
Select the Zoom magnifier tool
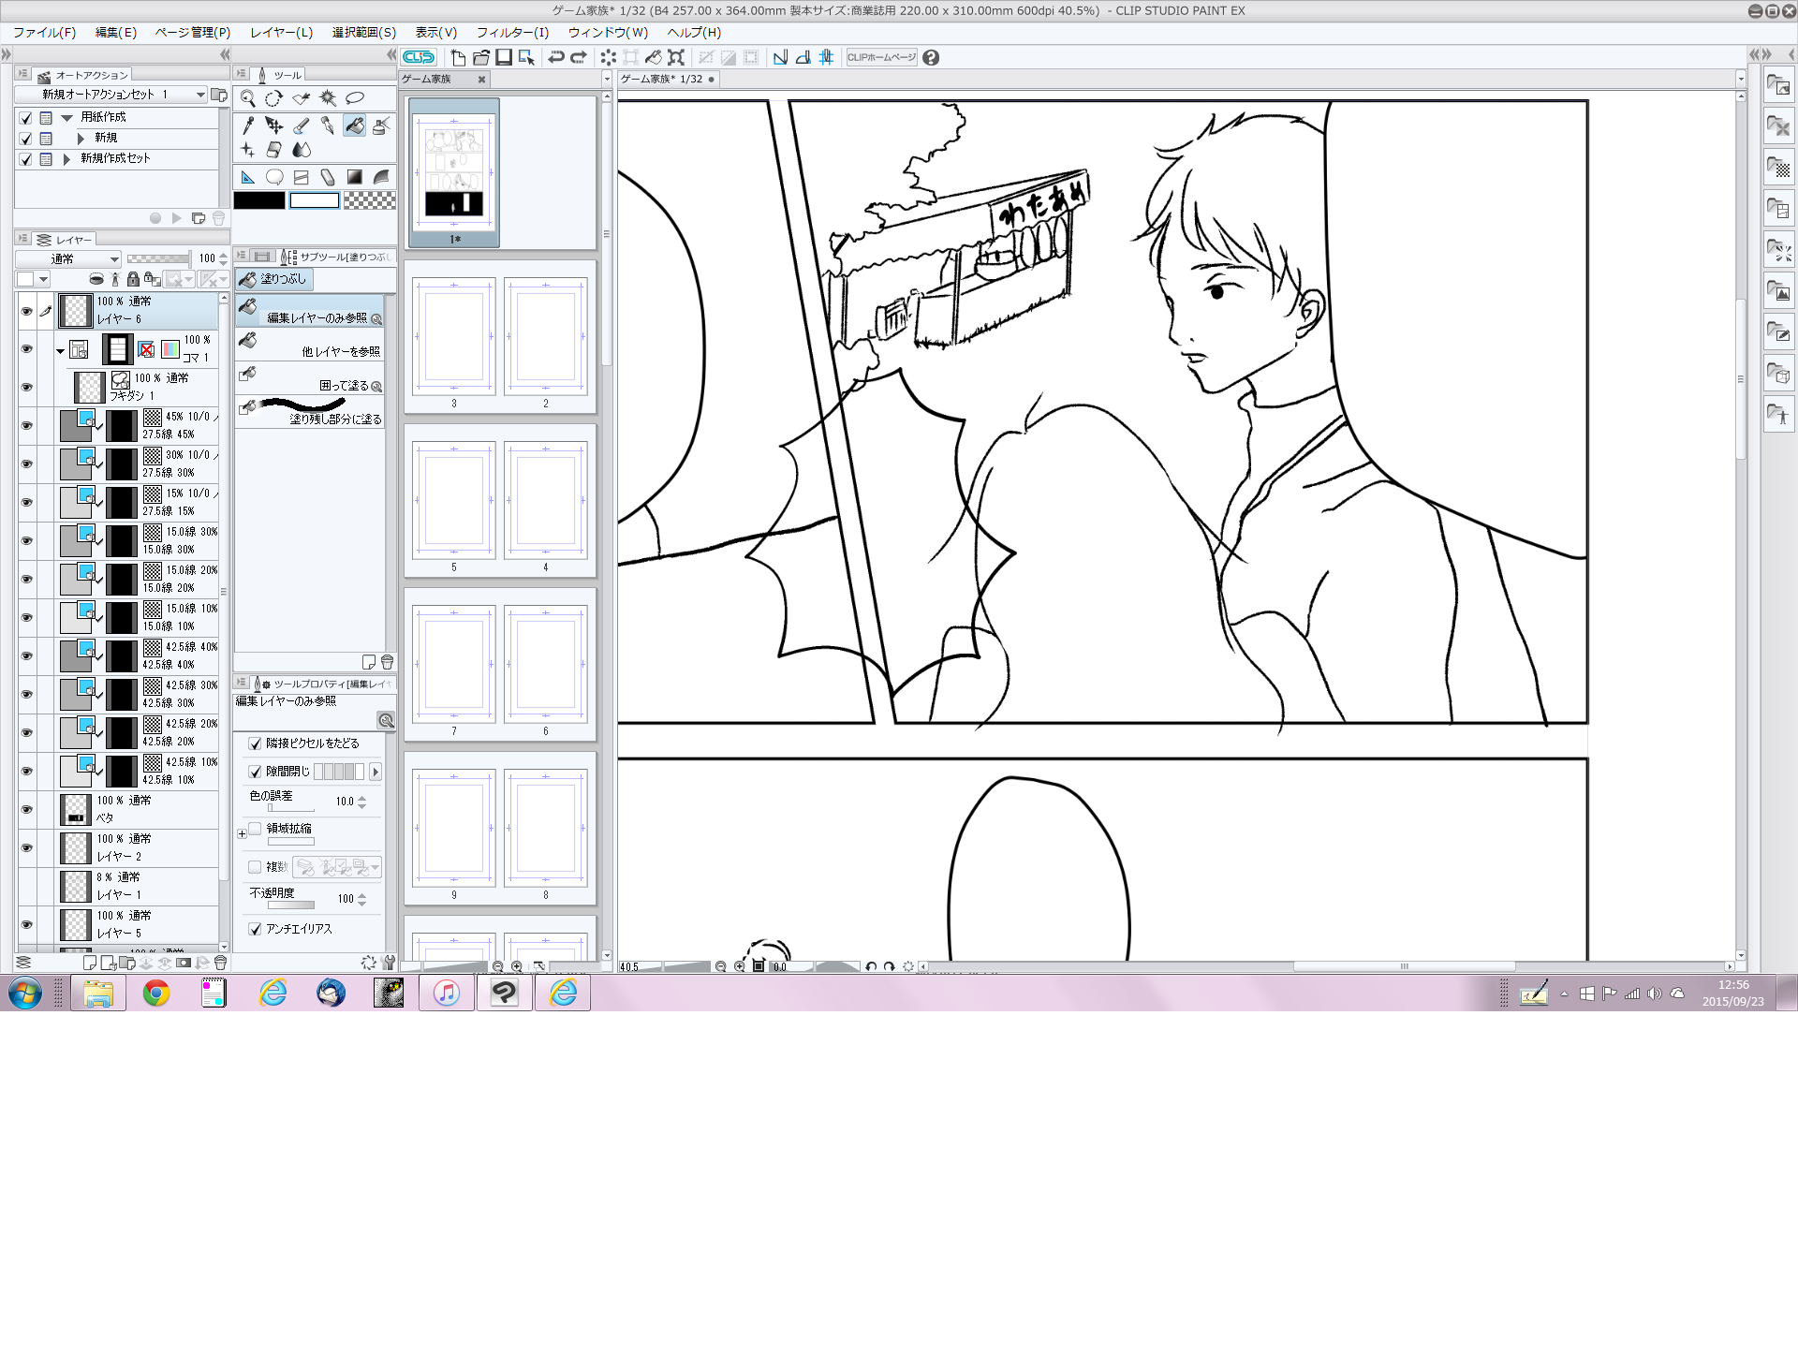tap(248, 98)
